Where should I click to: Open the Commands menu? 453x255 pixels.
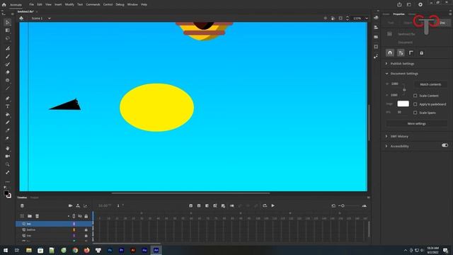point(93,5)
